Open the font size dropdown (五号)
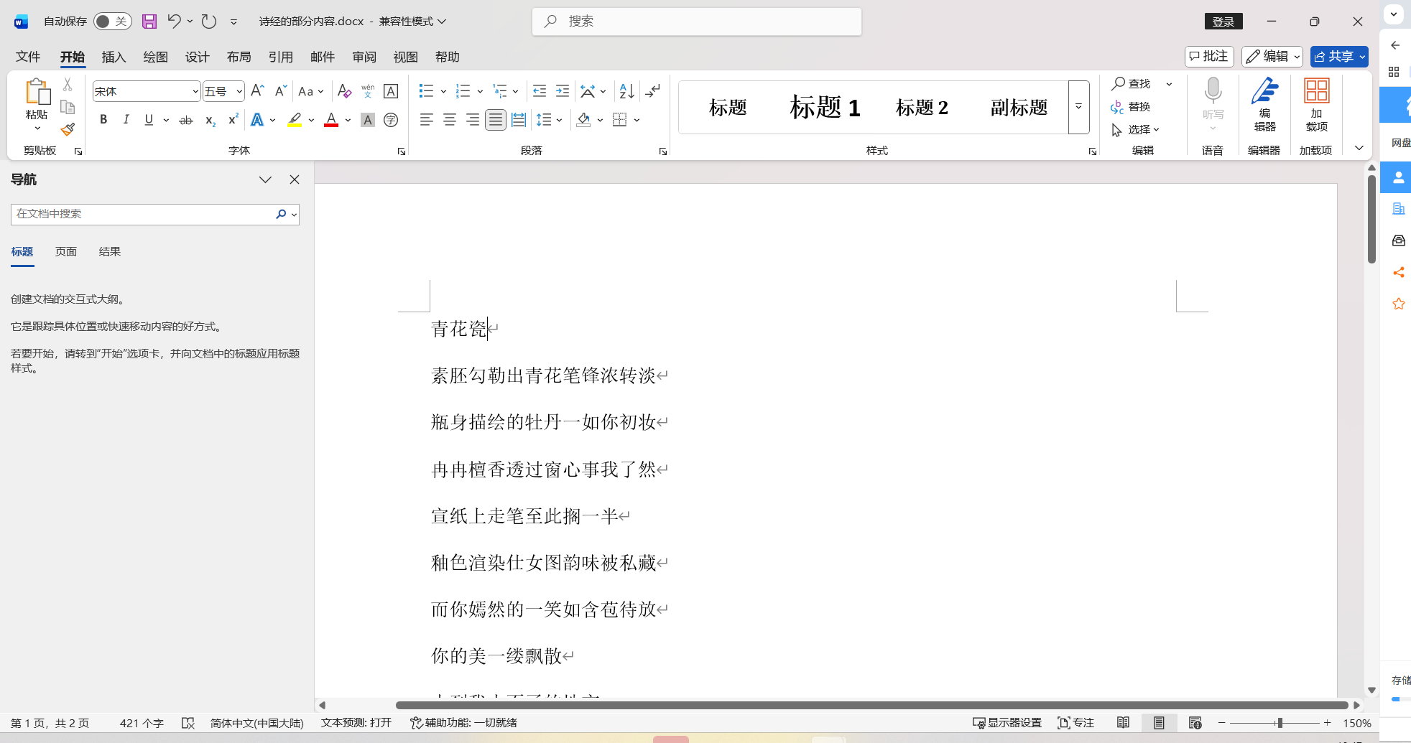1411x743 pixels. [x=239, y=91]
